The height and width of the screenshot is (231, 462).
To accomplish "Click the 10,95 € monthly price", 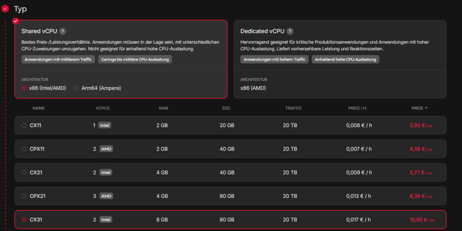I will point(422,220).
